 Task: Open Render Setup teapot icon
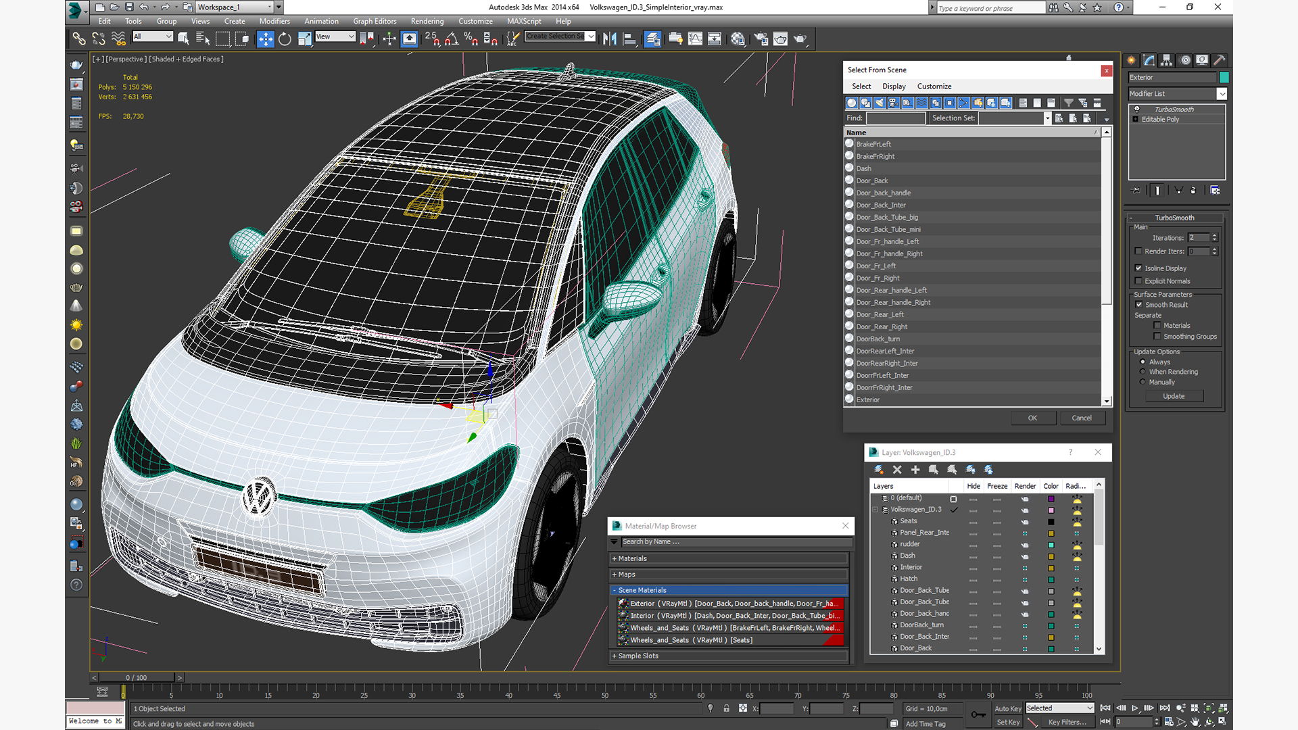click(761, 39)
